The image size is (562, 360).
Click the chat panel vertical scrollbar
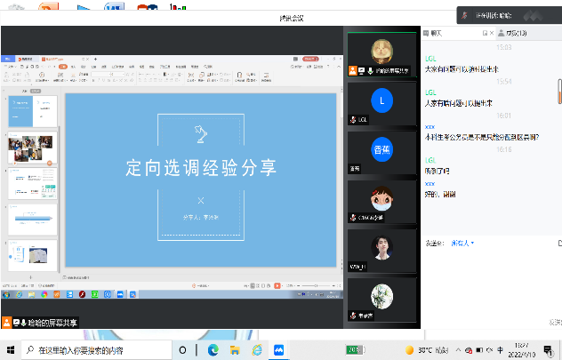(x=558, y=89)
